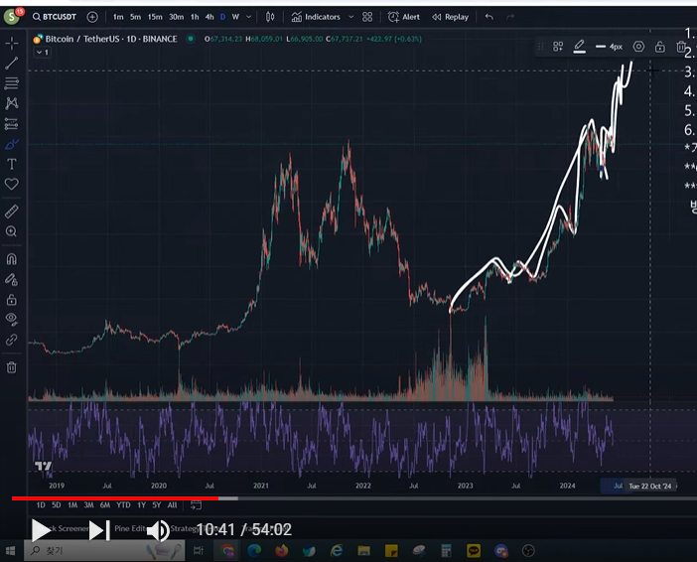This screenshot has height=562, width=697.
Task: Toggle the green market status dot
Action: click(191, 39)
